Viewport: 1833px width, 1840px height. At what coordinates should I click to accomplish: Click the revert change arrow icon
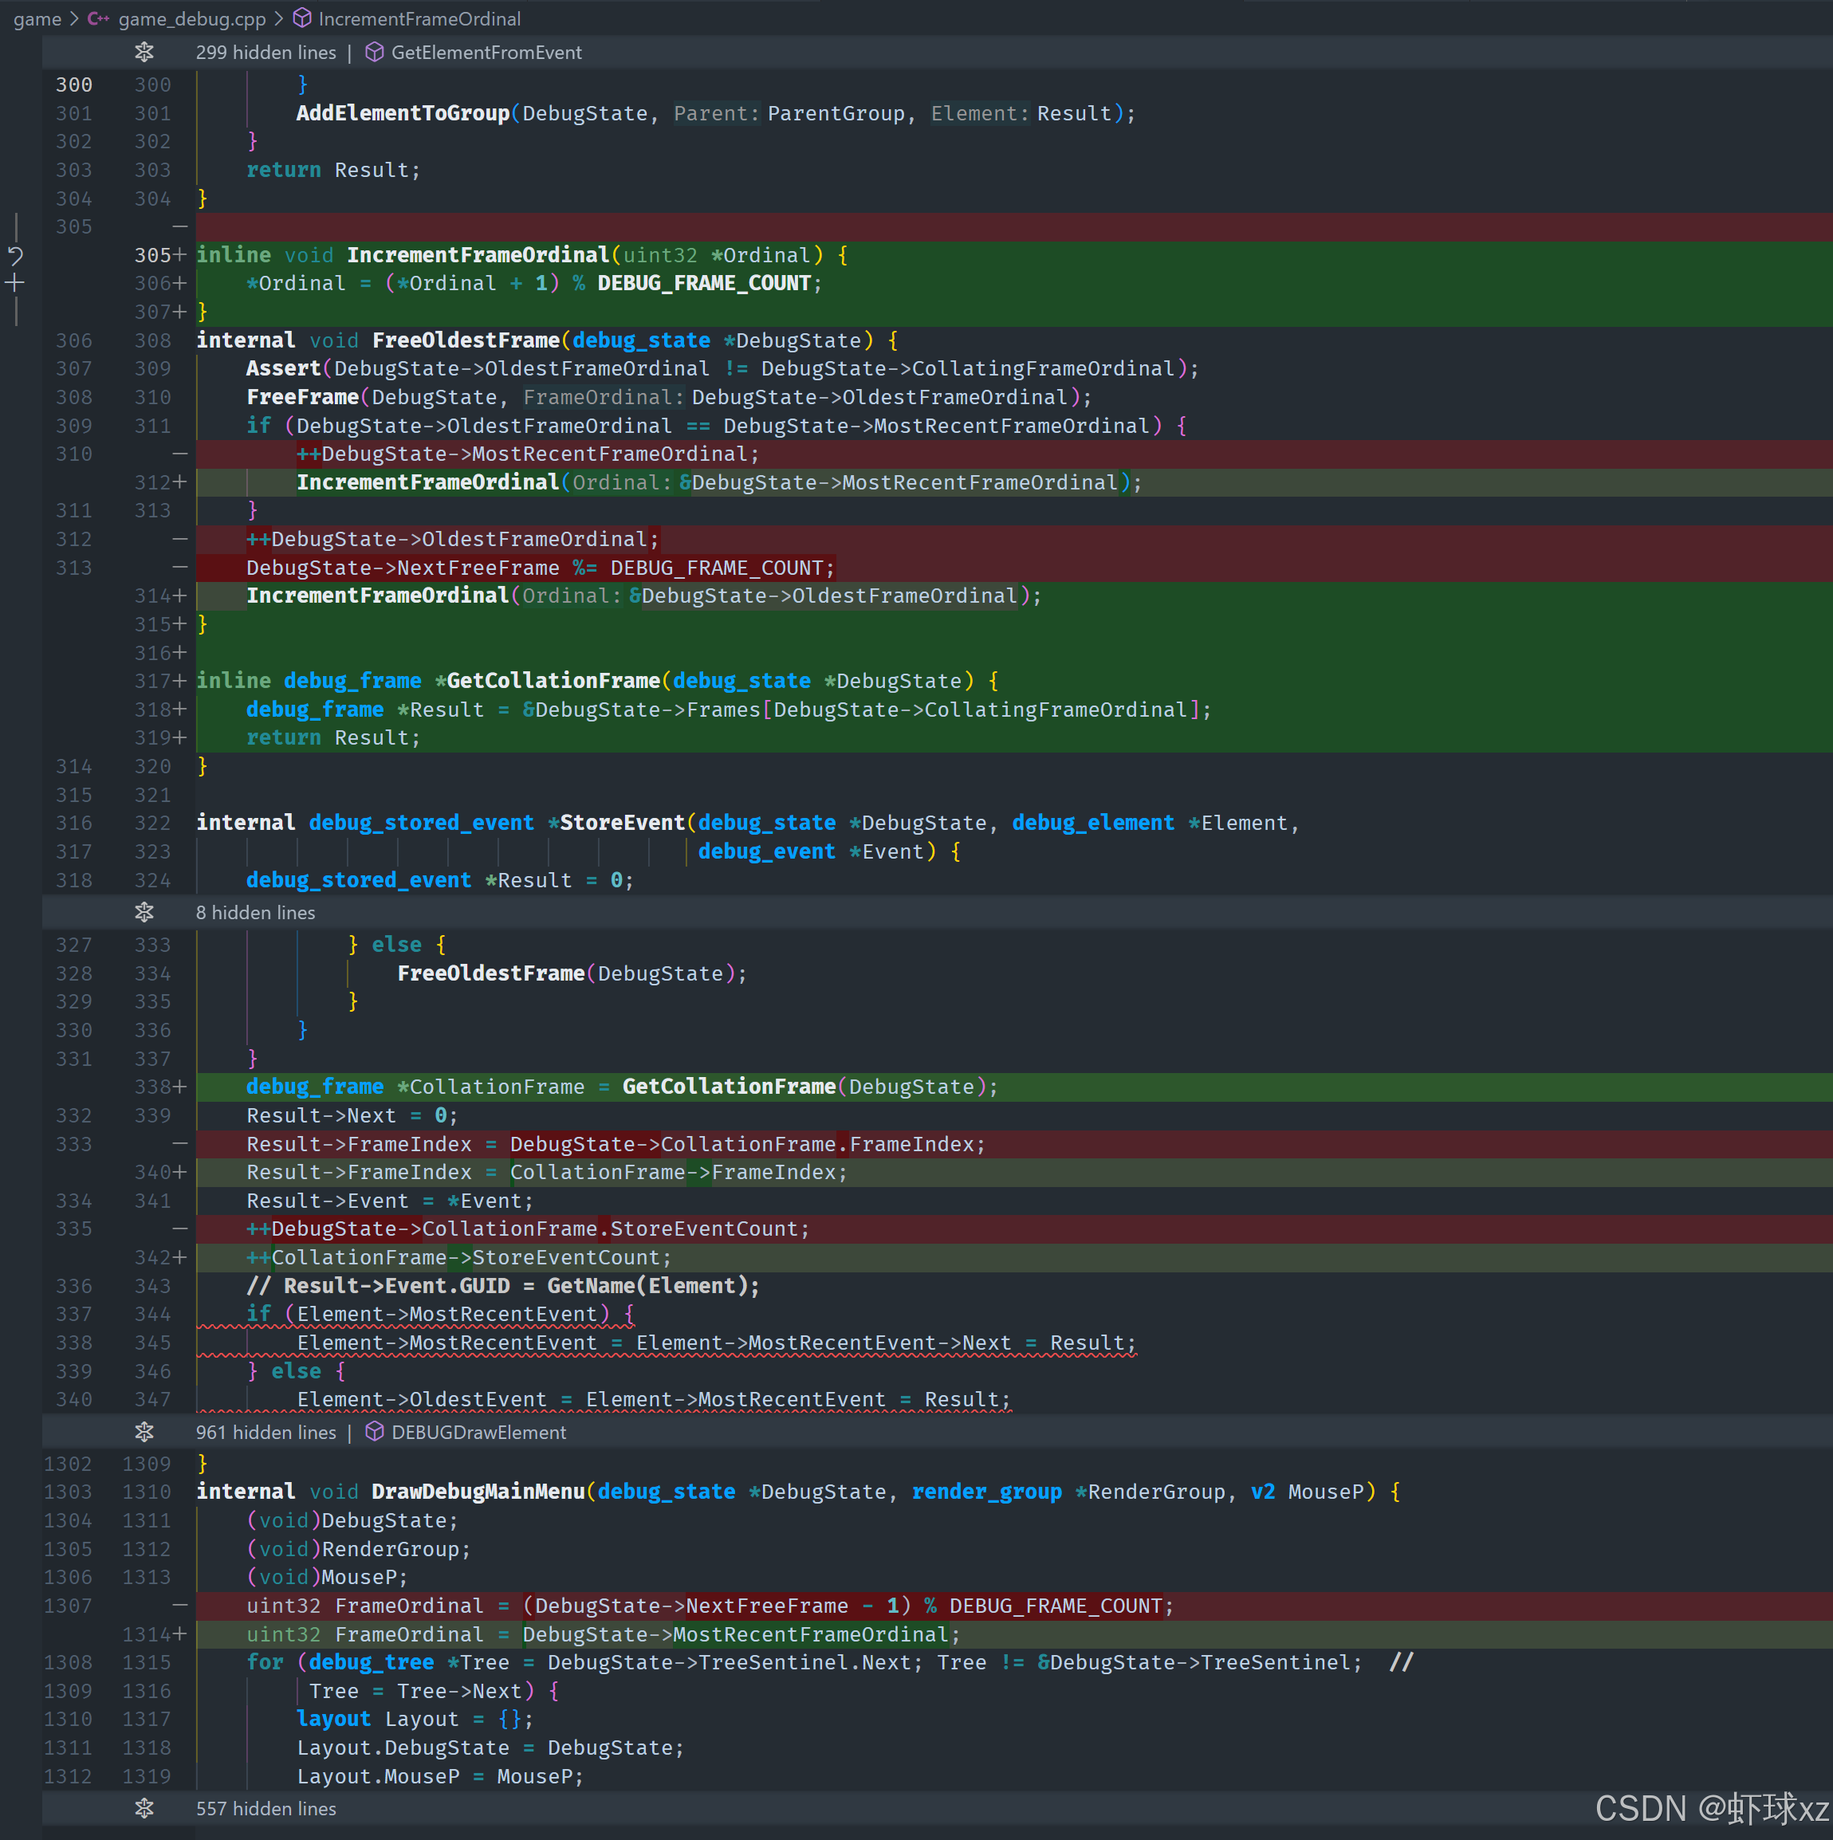pos(15,254)
